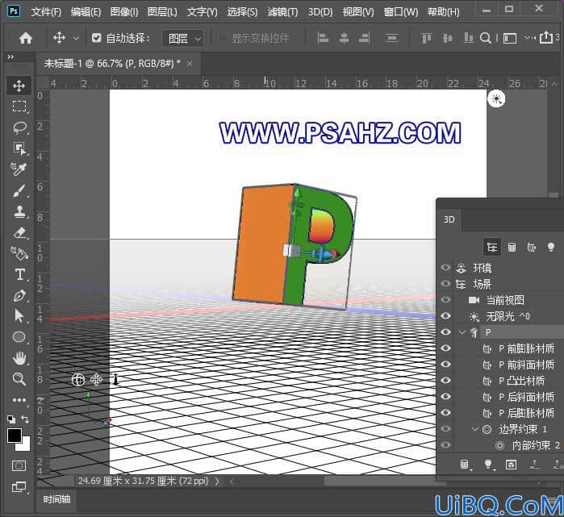564x517 pixels.
Task: Open the 时间轴 timeline tab
Action: [x=56, y=499]
